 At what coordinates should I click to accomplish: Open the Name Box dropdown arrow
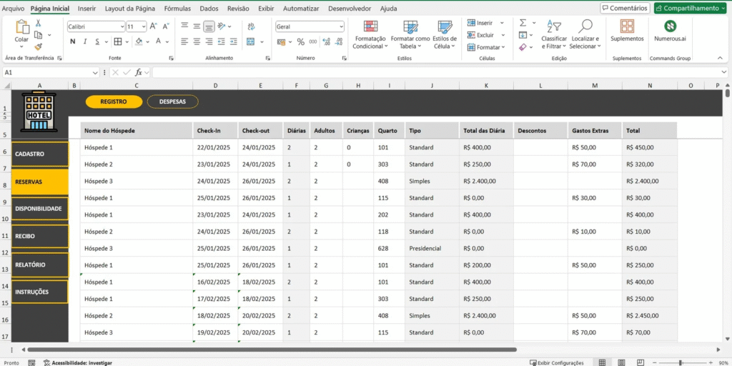(x=95, y=72)
